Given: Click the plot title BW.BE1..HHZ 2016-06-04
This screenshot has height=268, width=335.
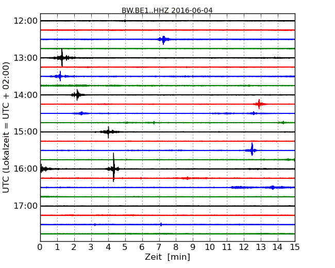Looking at the screenshot, I should (167, 10).
